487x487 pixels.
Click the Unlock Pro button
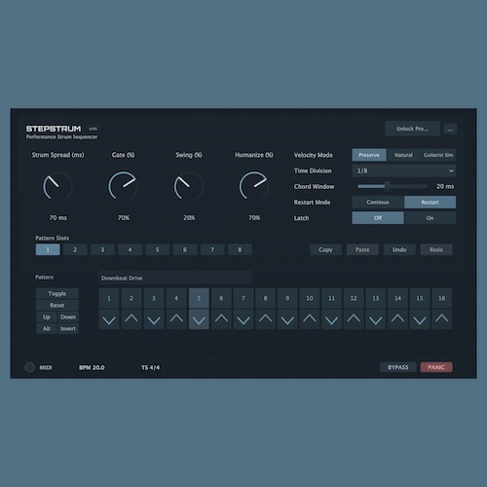[413, 129]
